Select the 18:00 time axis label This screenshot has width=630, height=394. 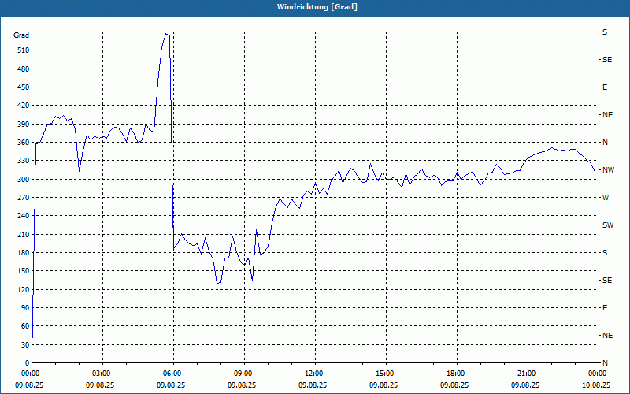click(x=454, y=373)
